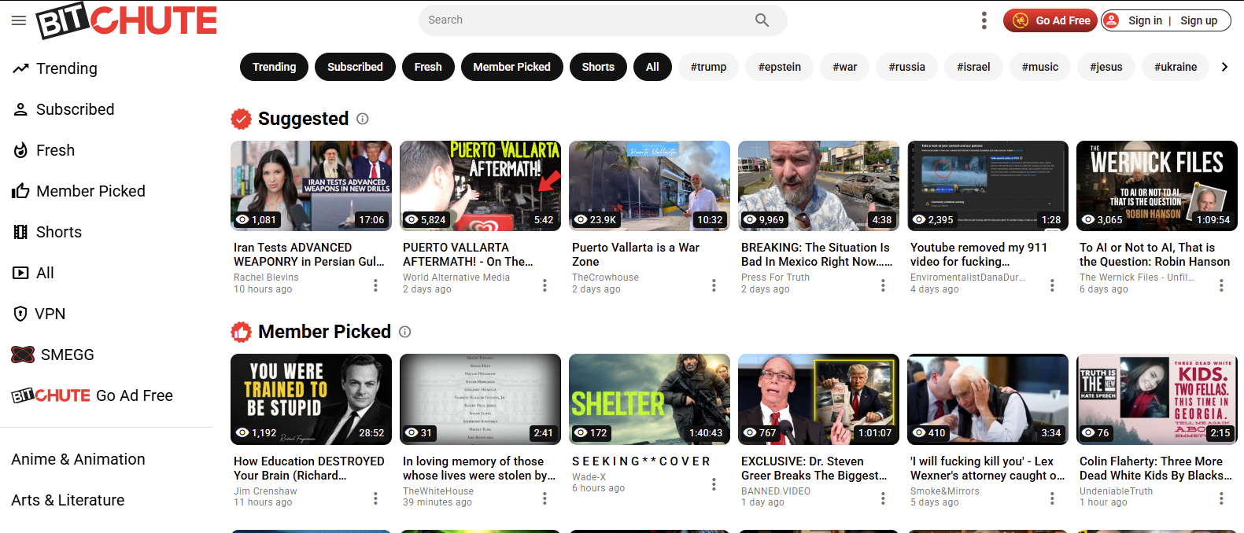Open options for Lex Wexner's attorney video
Image resolution: width=1244 pixels, height=533 pixels.
tap(1052, 498)
